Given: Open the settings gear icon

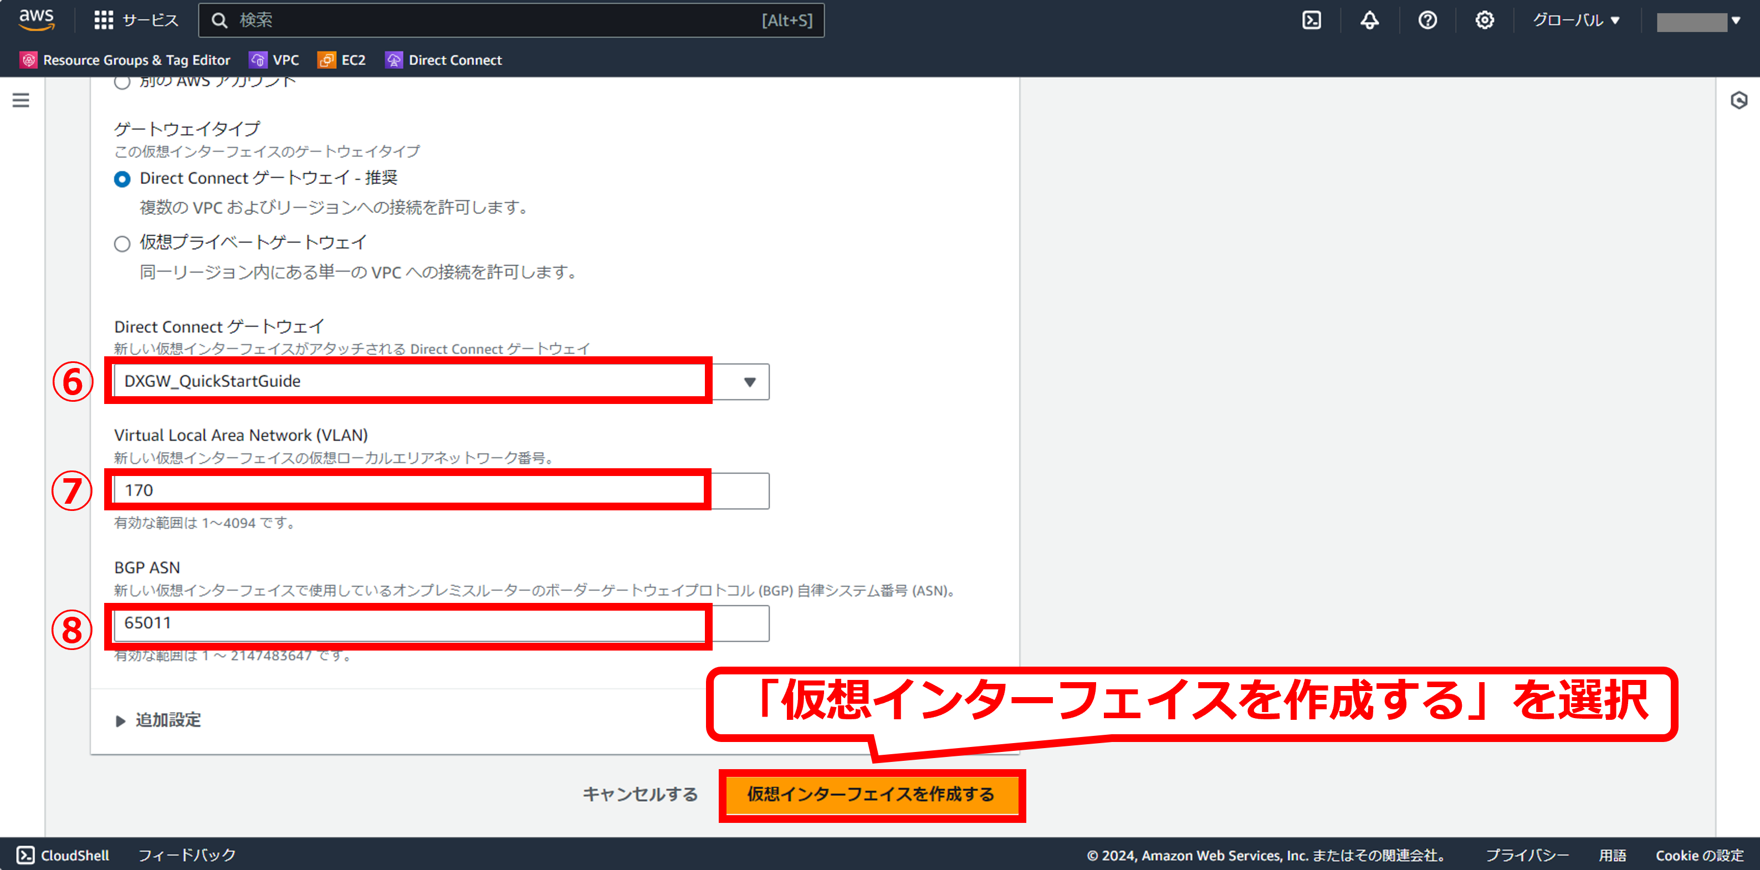Looking at the screenshot, I should 1484,21.
